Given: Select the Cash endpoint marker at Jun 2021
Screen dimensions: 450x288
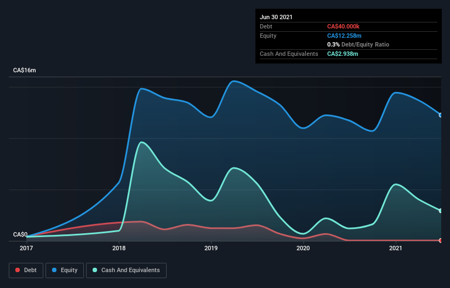Looking at the screenshot, I should tap(441, 211).
